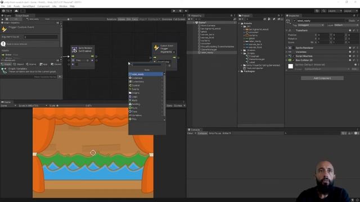Image resolution: width=360 pixels, height=202 pixels.
Task: Click the Custom Event Trigger node lightning icon
Action: coord(156,47)
